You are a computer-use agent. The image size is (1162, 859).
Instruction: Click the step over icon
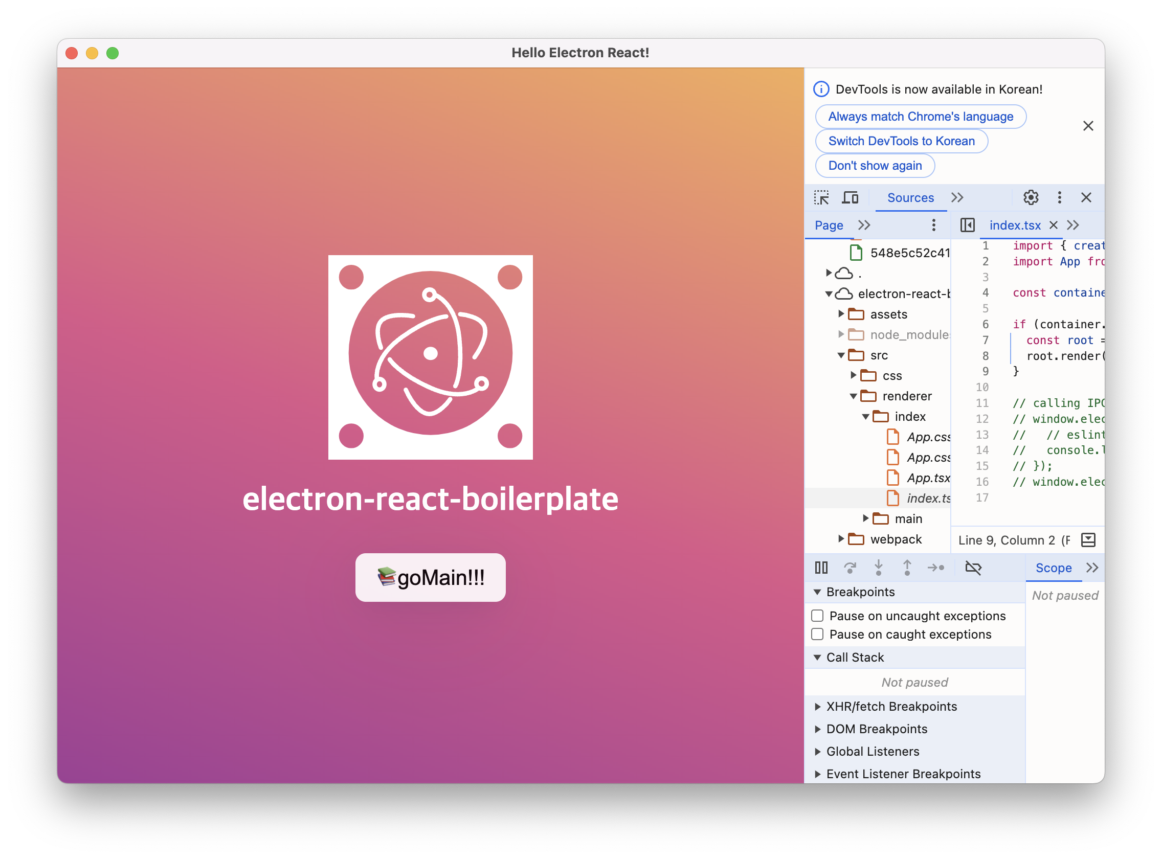tap(850, 567)
